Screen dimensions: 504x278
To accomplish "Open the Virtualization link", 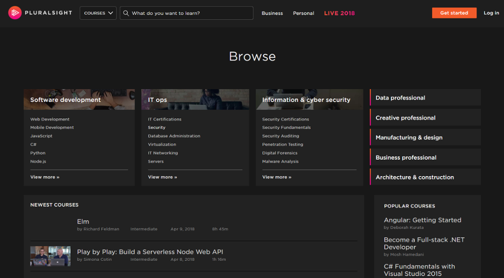I will pos(162,145).
